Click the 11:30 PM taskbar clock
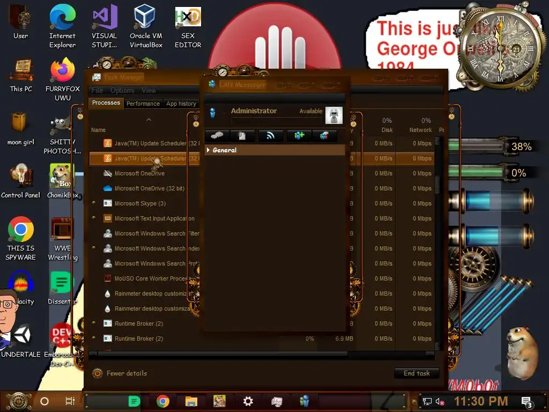Viewport: 549px width, 412px height. (481, 401)
